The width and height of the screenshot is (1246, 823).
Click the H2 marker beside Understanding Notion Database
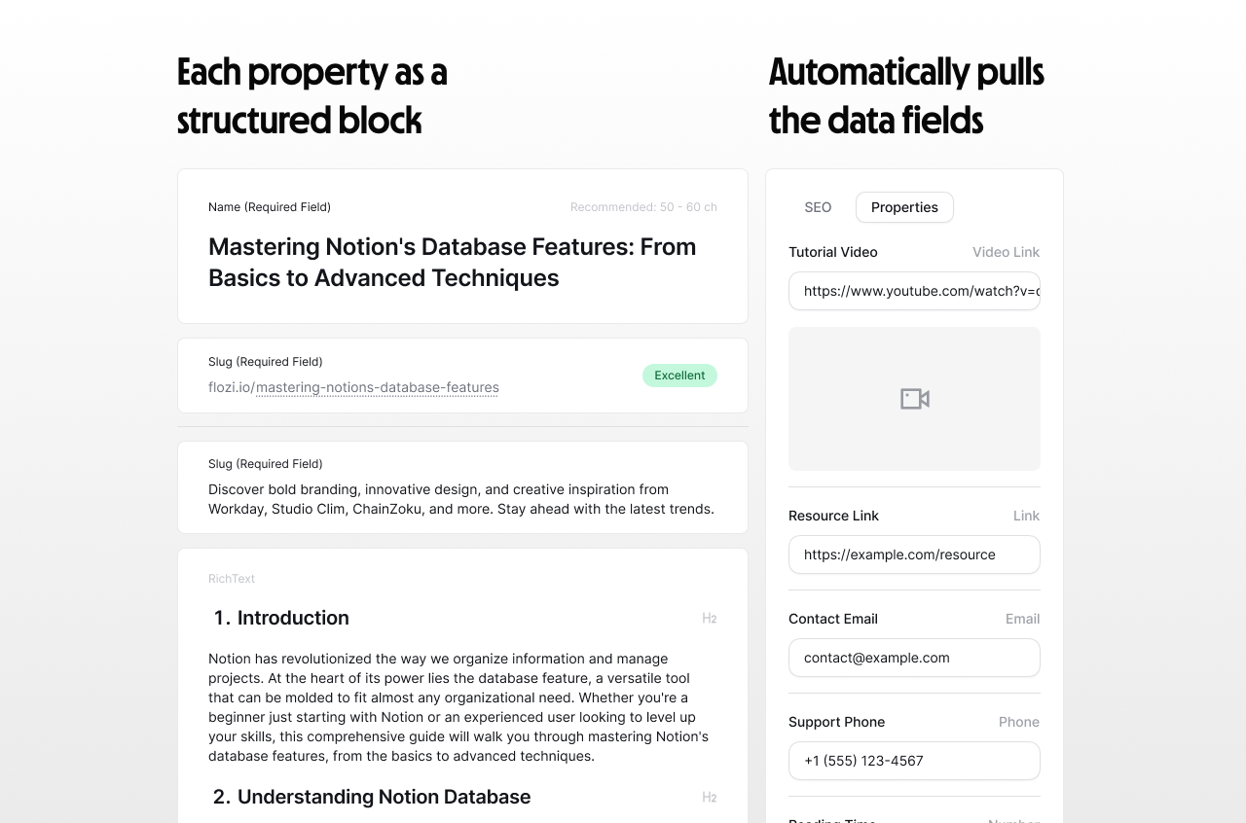[710, 798]
